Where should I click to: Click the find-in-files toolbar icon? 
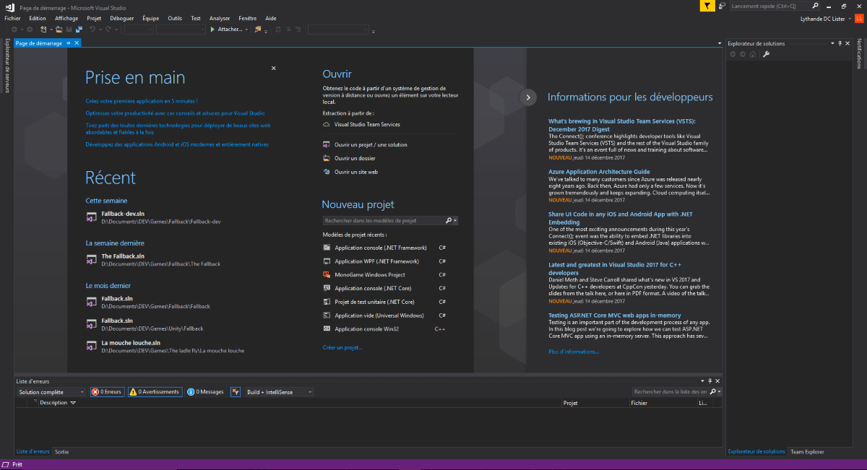pyautogui.click(x=258, y=30)
